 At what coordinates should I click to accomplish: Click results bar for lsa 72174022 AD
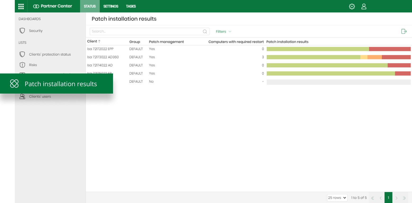339,65
